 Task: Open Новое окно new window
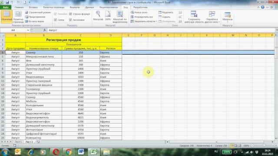coord(139,13)
